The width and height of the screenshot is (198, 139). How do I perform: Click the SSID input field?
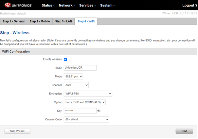(80, 68)
